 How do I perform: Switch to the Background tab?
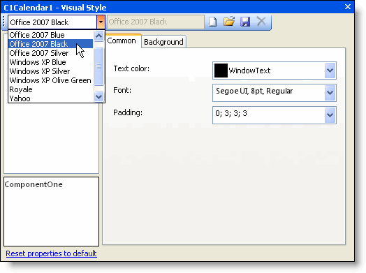click(163, 42)
